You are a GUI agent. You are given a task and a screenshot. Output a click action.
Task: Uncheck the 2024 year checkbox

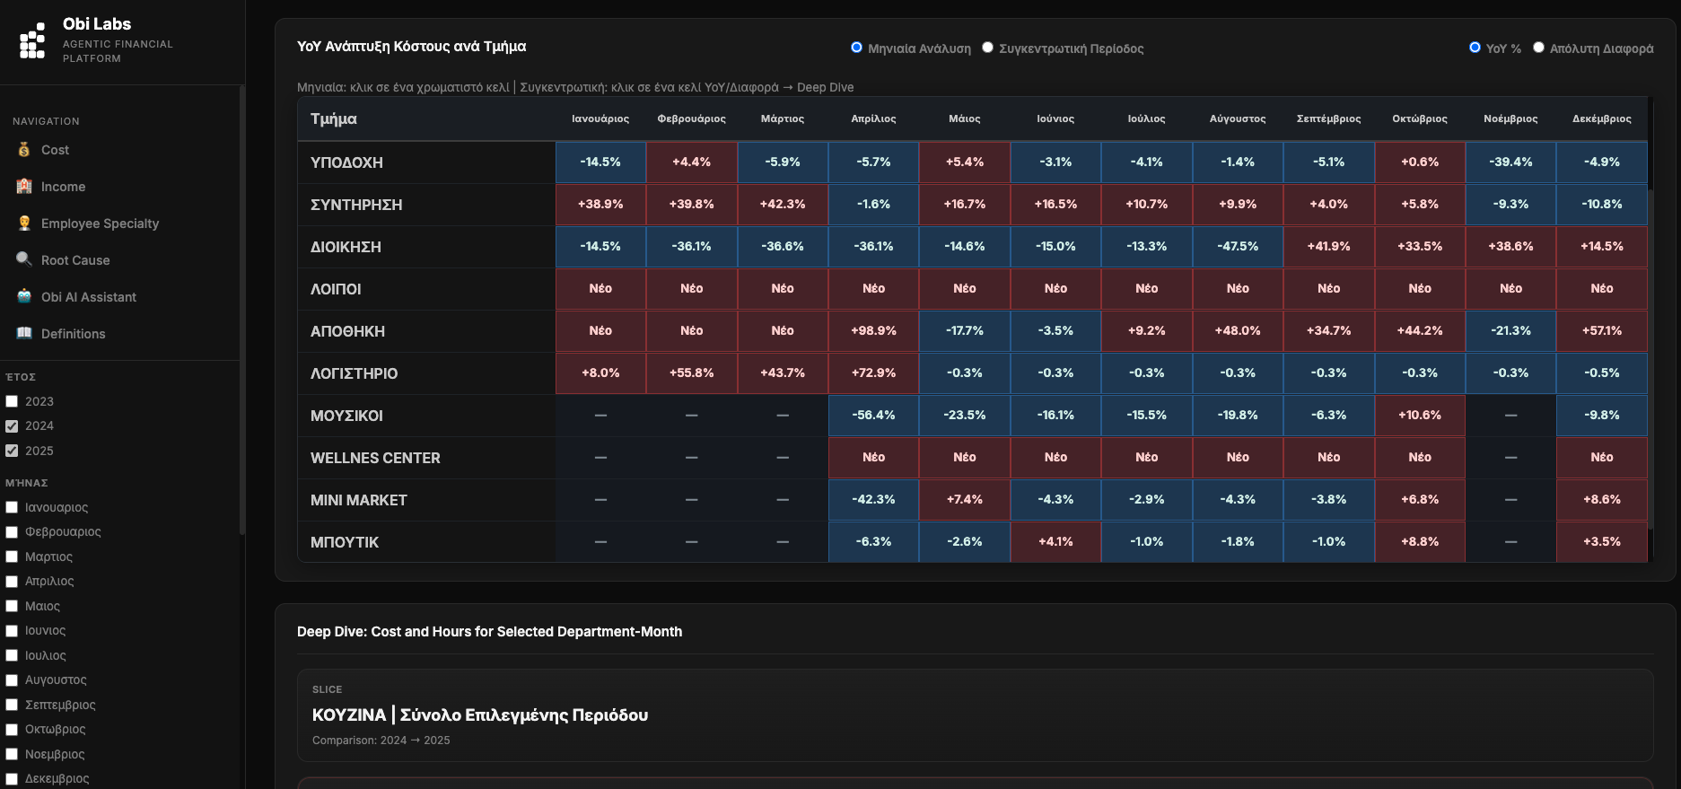[x=12, y=425]
